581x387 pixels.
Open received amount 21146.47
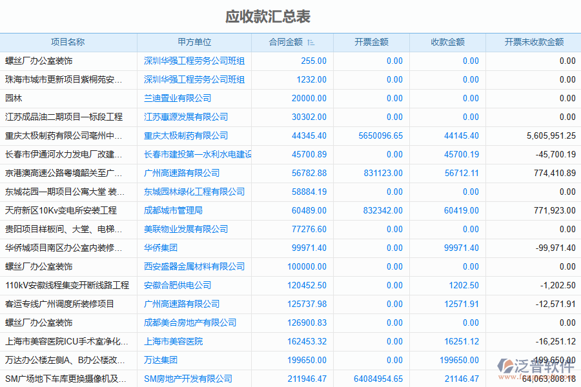coord(462,379)
